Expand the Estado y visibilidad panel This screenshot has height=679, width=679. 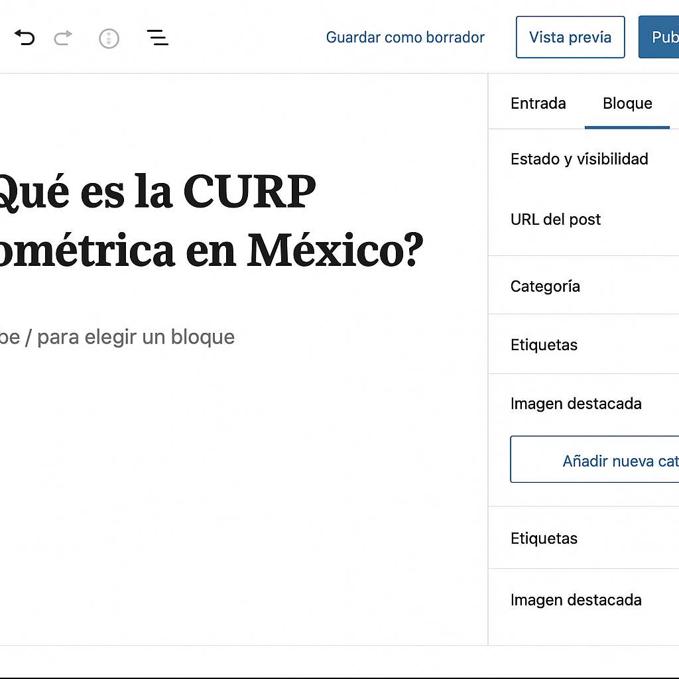[579, 159]
